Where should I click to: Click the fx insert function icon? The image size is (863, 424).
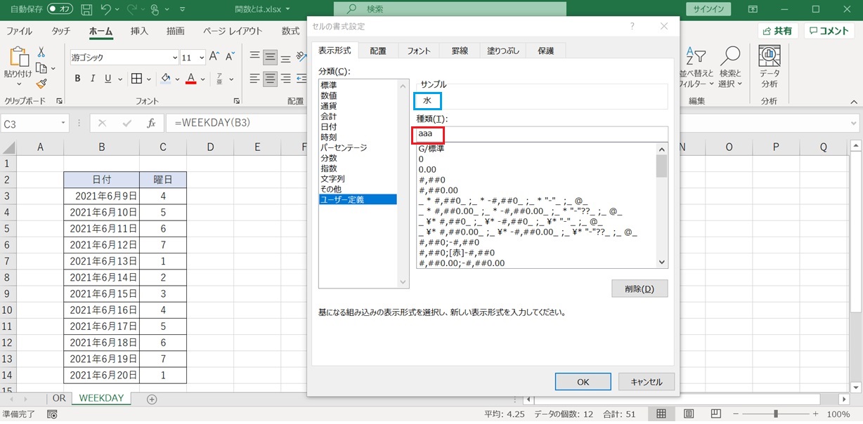coord(150,124)
